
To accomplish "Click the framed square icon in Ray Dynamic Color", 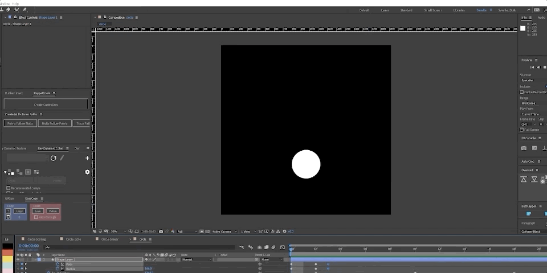I will (x=28, y=172).
